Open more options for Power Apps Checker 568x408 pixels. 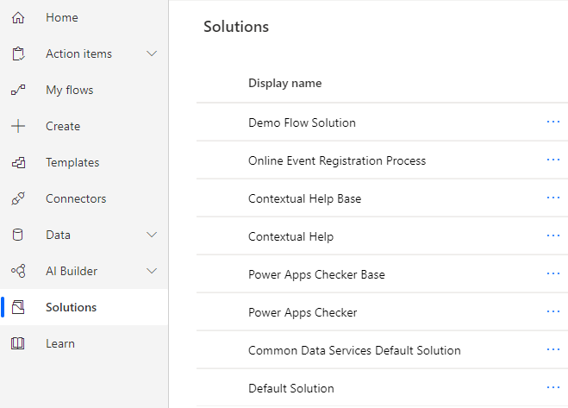coord(553,312)
